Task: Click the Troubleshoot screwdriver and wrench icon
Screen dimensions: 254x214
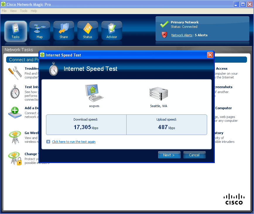Action: point(15,73)
